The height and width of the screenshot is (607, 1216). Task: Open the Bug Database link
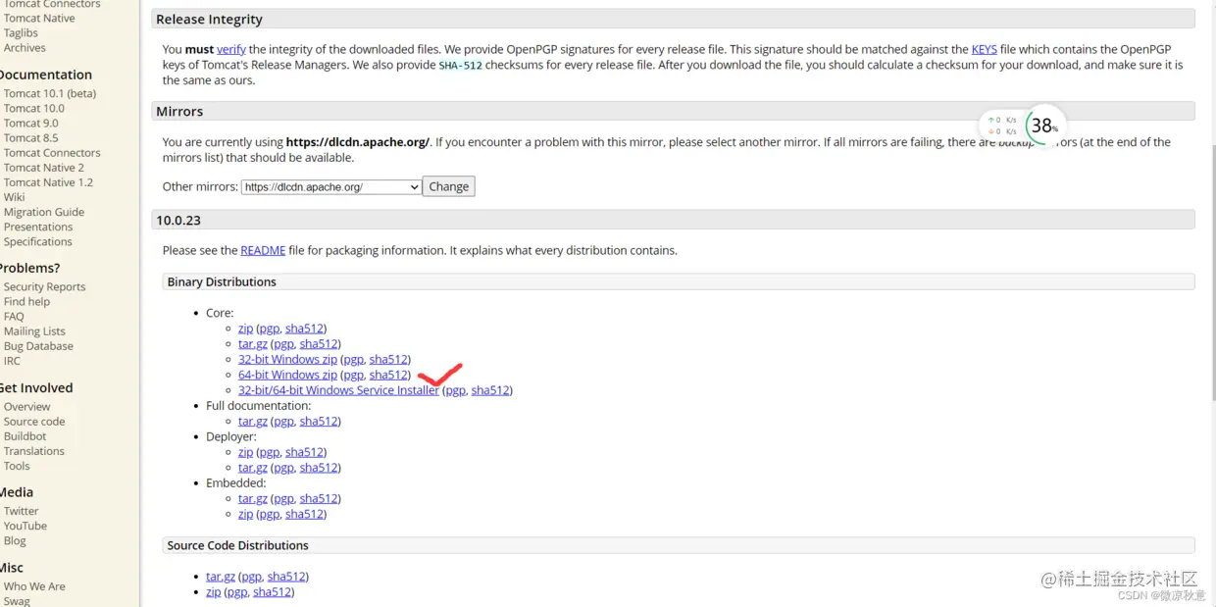click(39, 346)
